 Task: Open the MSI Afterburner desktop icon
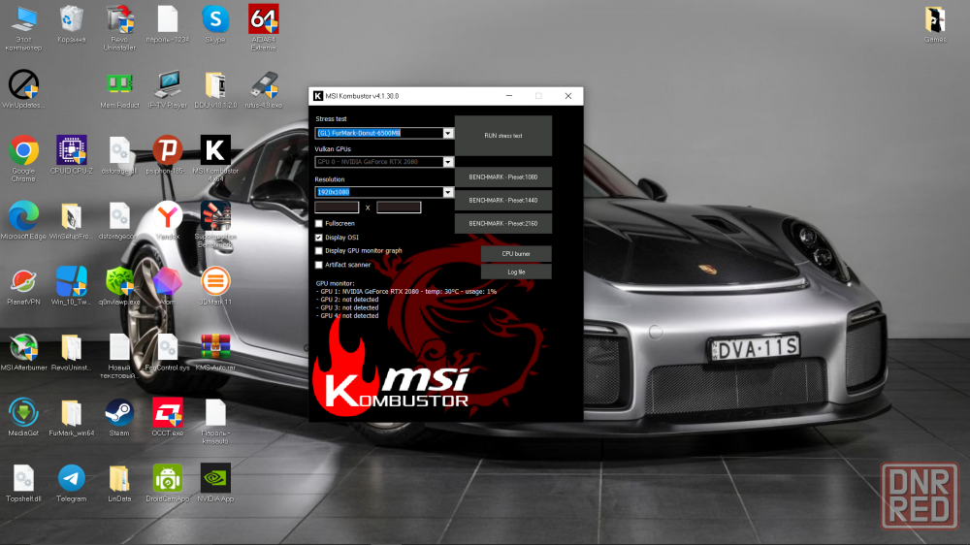coord(23,347)
